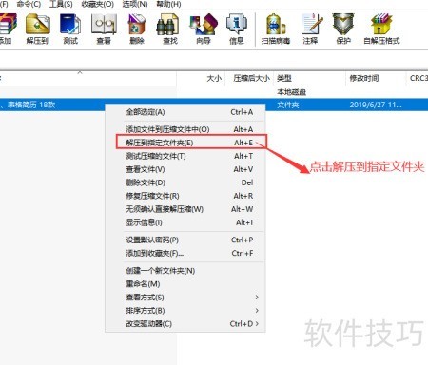Click the 查看 (View) toolbar icon
The height and width of the screenshot is (365, 428).
pos(104,29)
